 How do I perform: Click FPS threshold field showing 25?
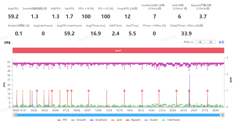pyautogui.click(x=211, y=42)
